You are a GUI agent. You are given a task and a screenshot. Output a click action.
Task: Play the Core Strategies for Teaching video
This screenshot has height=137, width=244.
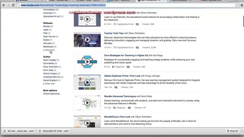[x=87, y=62]
